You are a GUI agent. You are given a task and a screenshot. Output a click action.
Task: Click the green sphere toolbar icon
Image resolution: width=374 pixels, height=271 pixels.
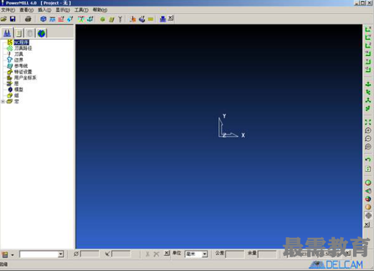click(x=103, y=19)
